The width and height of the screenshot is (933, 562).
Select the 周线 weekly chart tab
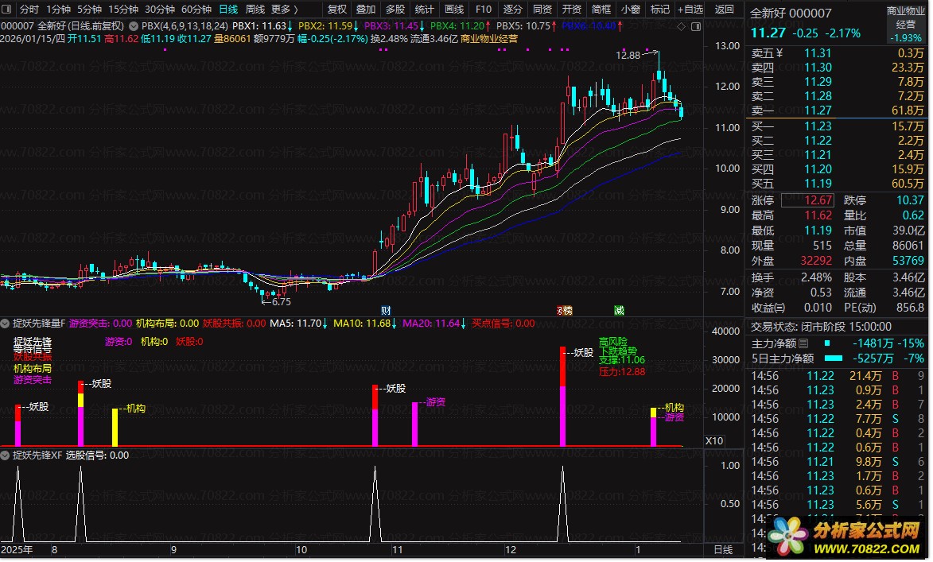tap(255, 9)
